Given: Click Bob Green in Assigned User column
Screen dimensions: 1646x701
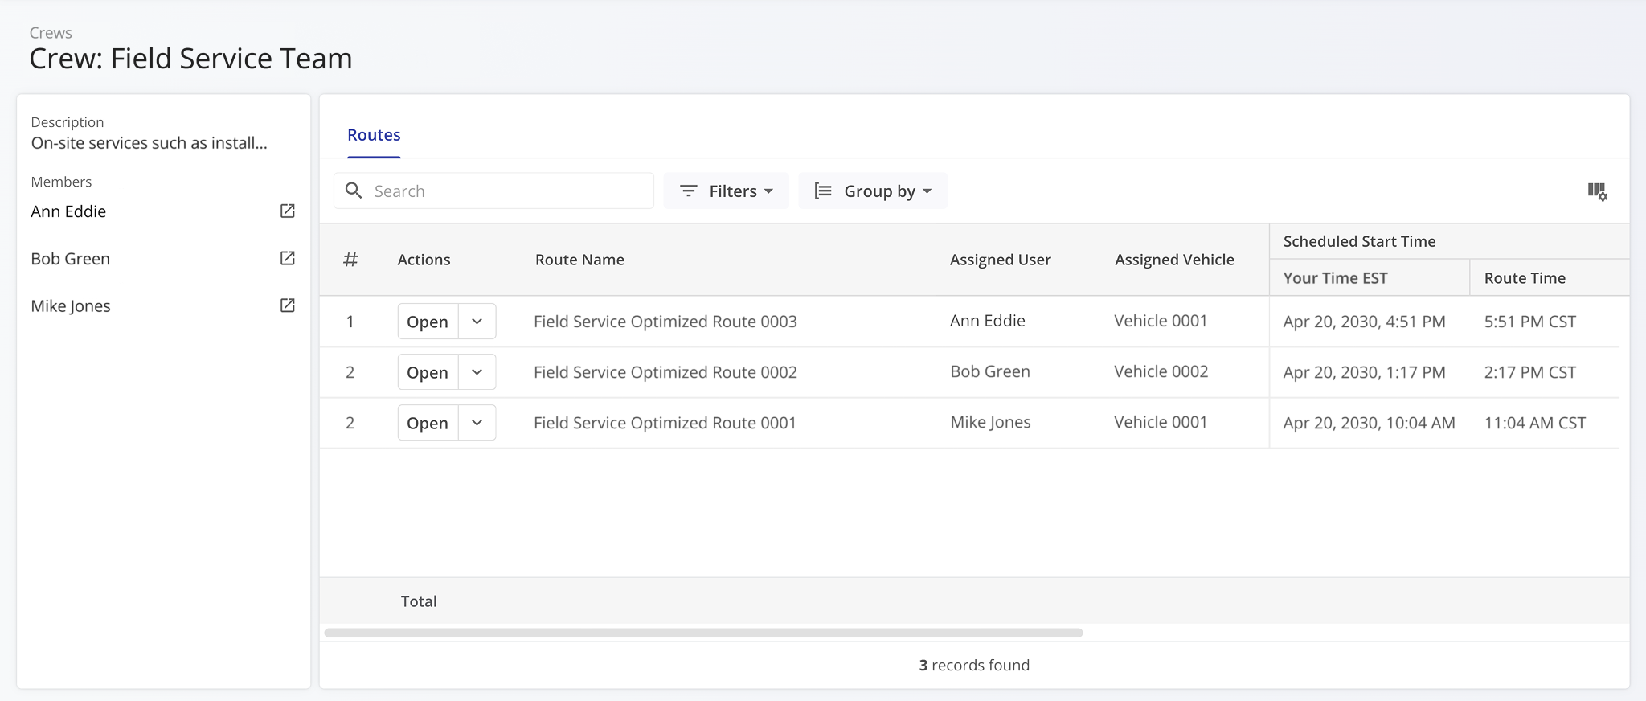Looking at the screenshot, I should click(x=990, y=371).
